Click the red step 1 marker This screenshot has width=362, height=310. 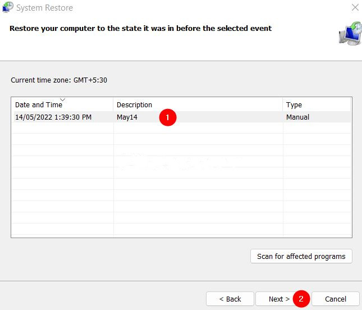pos(167,117)
